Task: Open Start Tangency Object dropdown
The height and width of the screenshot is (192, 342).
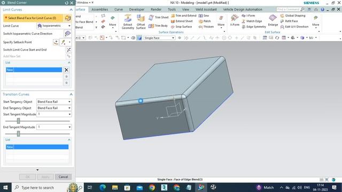Action: 54,102
